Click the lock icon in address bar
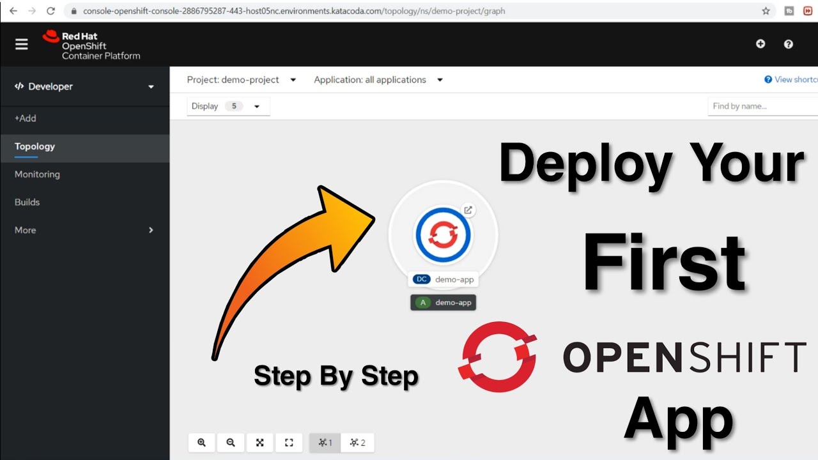 click(x=74, y=11)
